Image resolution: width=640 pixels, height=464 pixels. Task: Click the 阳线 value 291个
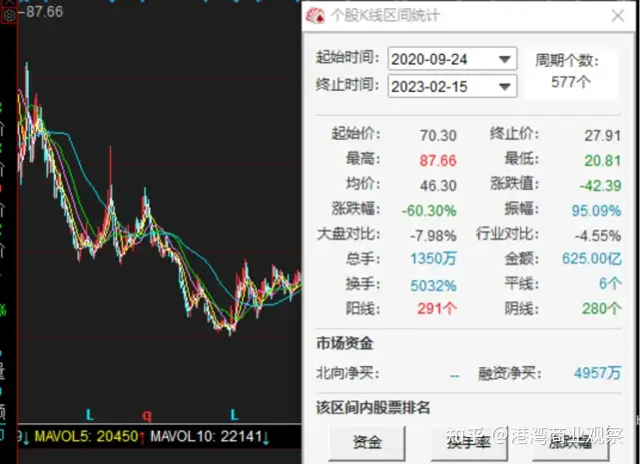(436, 308)
